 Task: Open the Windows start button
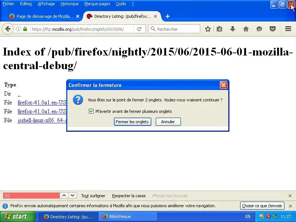pyautogui.click(x=17, y=216)
